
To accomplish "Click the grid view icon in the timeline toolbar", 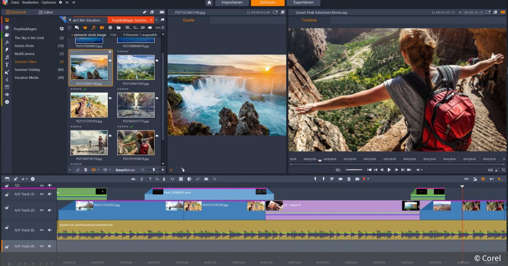I will tap(181, 179).
